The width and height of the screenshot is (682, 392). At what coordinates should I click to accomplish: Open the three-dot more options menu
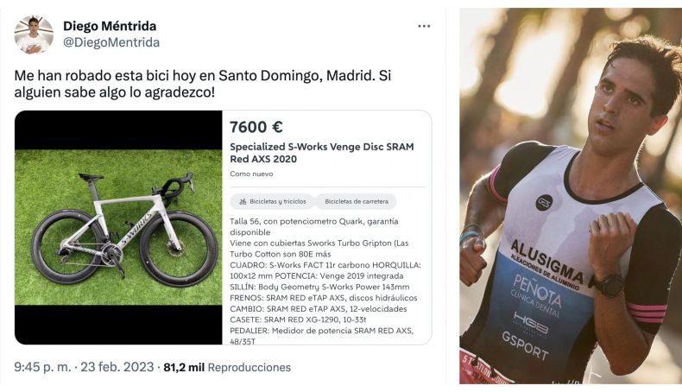point(424,27)
